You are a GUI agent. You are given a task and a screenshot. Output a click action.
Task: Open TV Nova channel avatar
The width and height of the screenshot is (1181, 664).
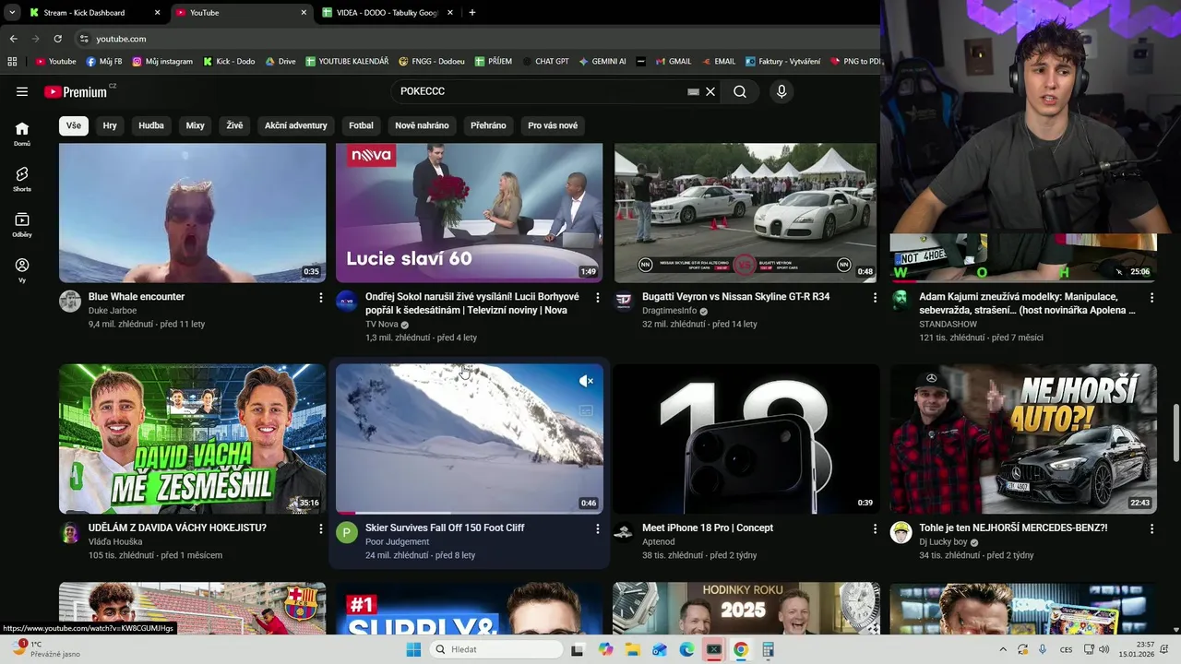point(347,302)
